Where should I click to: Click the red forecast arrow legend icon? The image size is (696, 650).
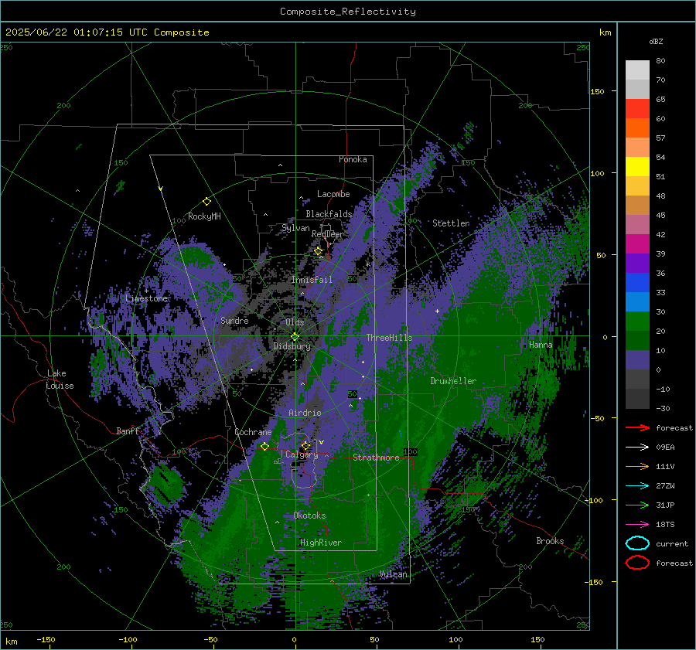click(x=637, y=427)
